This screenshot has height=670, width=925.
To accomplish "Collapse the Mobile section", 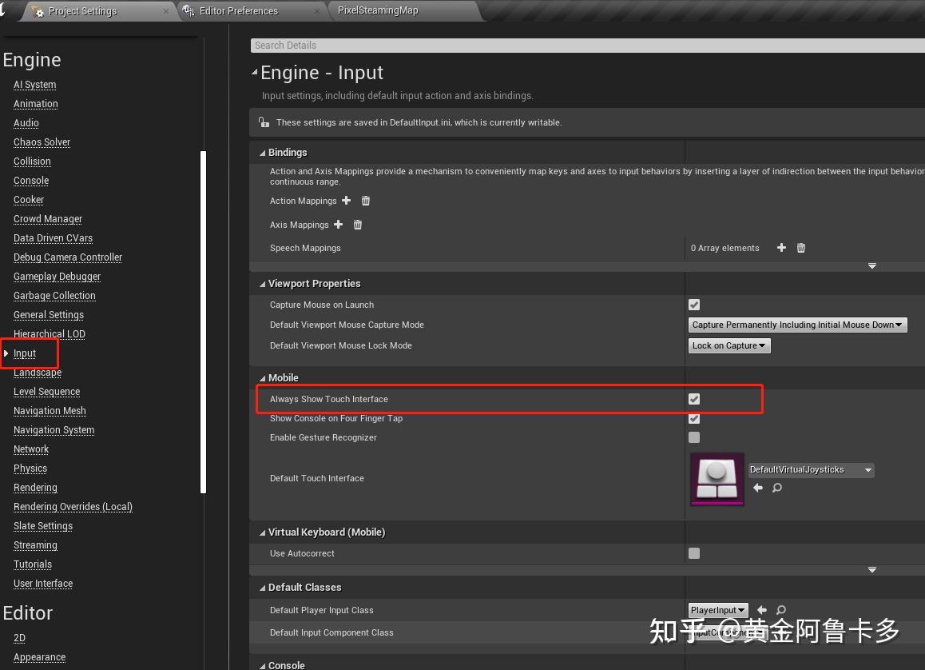I will coord(262,377).
